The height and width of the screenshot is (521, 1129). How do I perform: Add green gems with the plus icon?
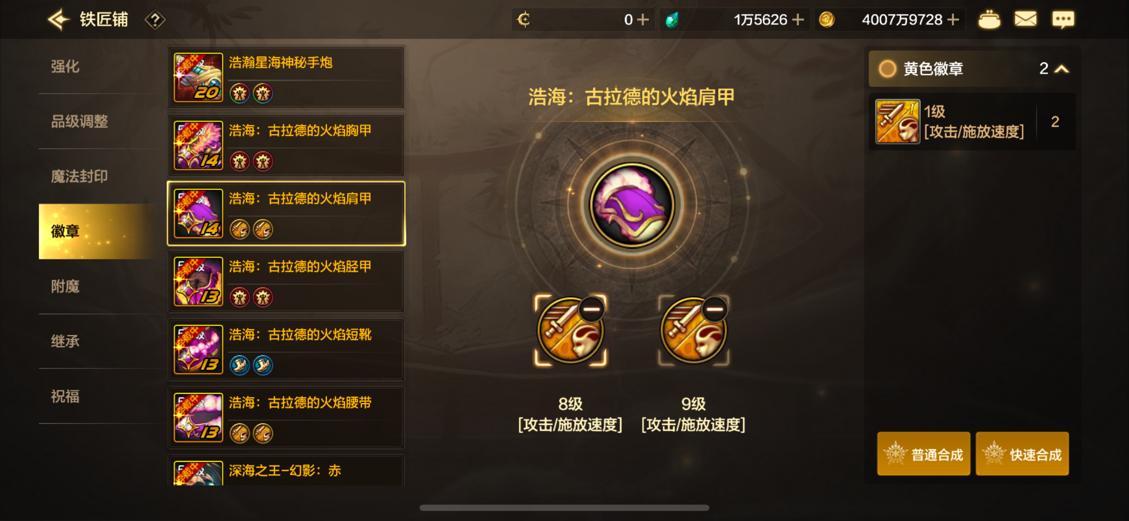click(798, 20)
